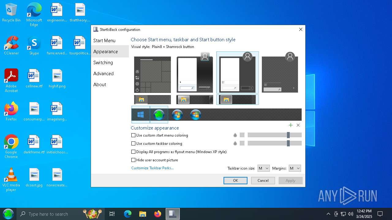Image resolution: width=392 pixels, height=220 pixels.
Task: Enable Use custom start menu coloring
Action: click(x=133, y=135)
